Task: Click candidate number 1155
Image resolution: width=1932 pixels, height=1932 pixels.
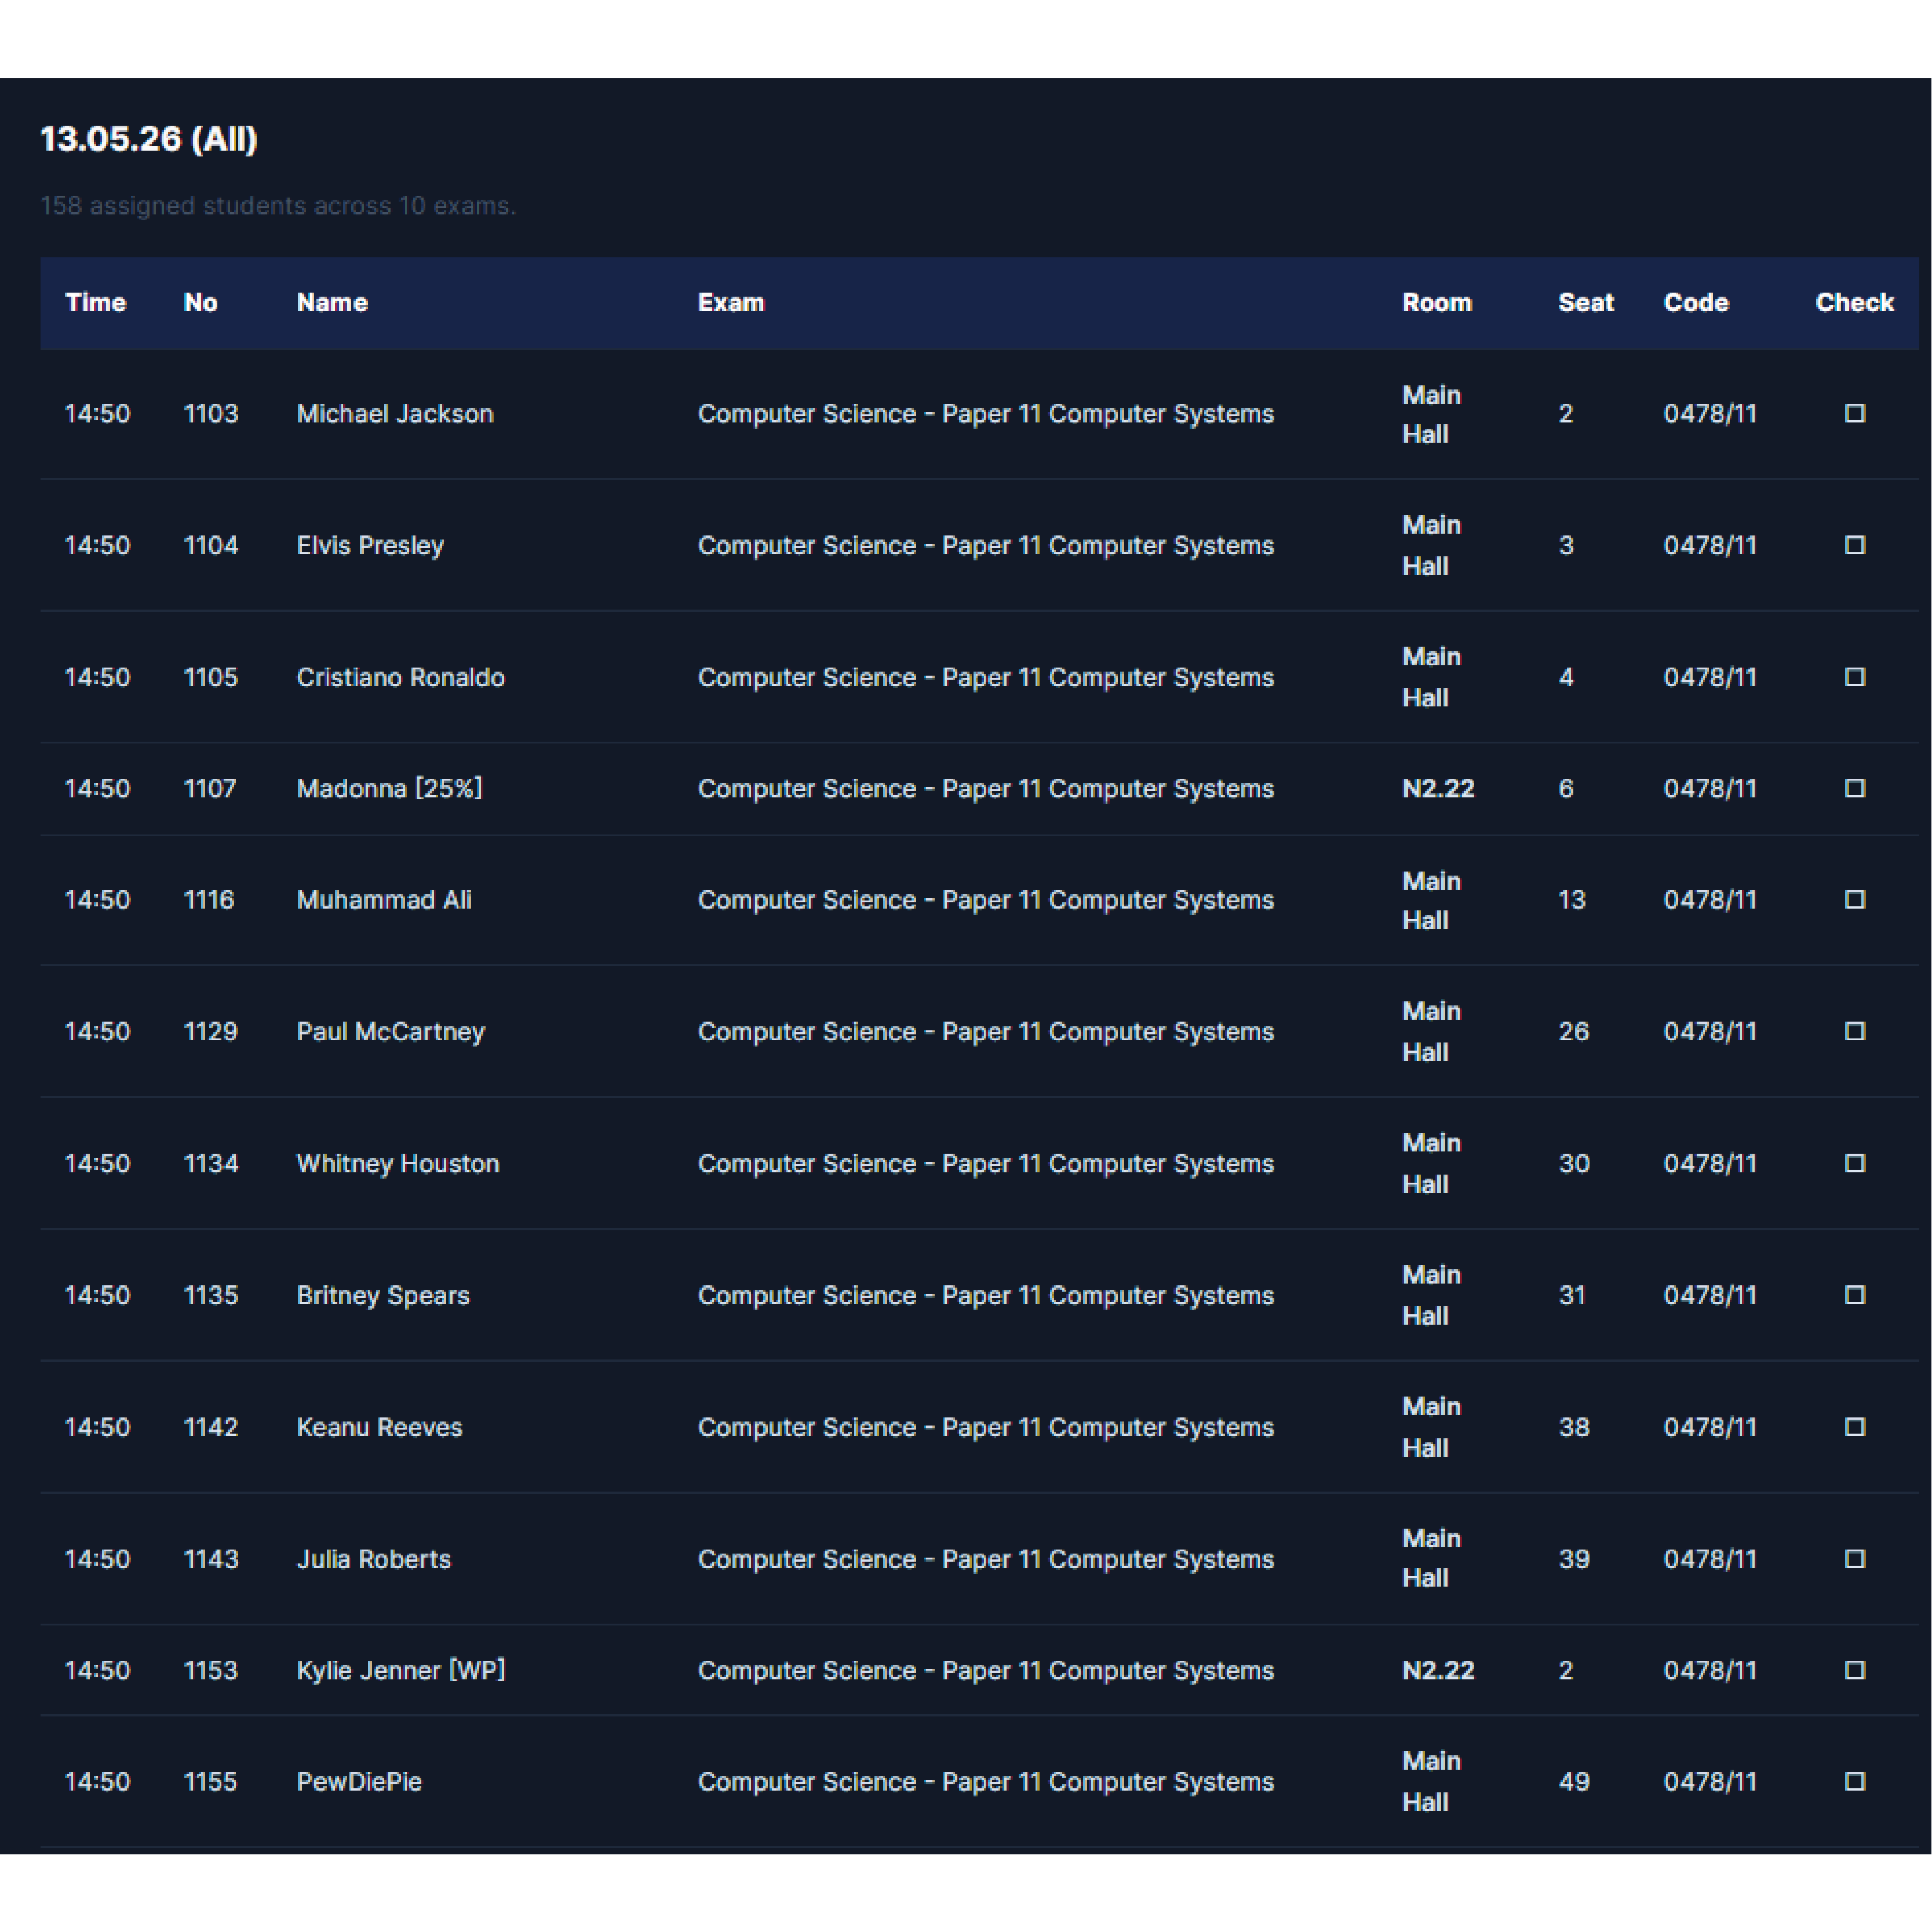Action: click(x=210, y=1781)
